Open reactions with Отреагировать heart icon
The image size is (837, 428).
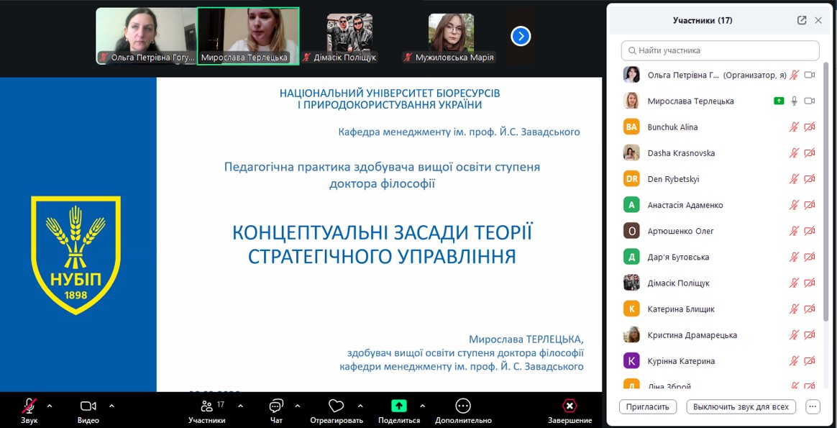click(337, 411)
